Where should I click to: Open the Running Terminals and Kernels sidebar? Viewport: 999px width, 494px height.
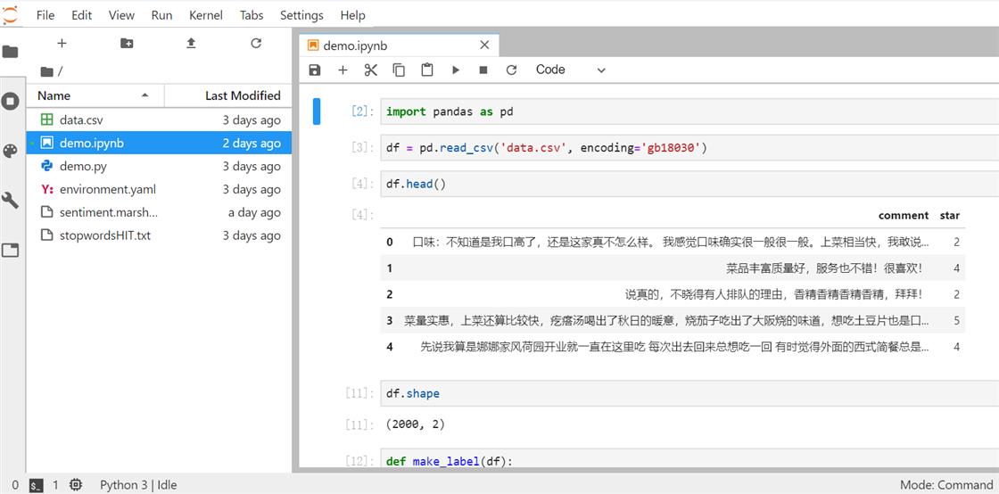tap(11, 101)
